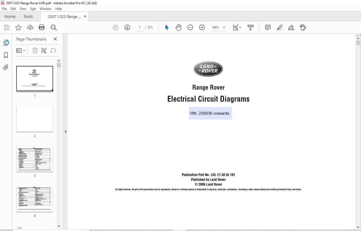This screenshot has width=361, height=231.
Task: Click the © 2006 Land Rover text
Action: point(208,185)
